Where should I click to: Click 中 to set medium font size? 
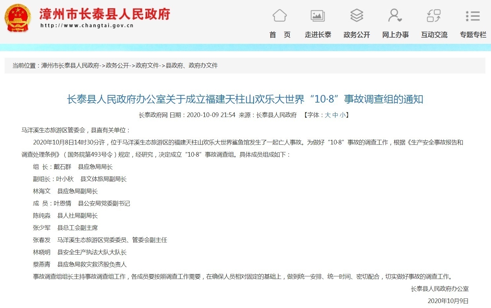pyautogui.click(x=335, y=115)
